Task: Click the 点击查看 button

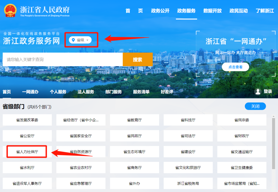Action: (235, 67)
